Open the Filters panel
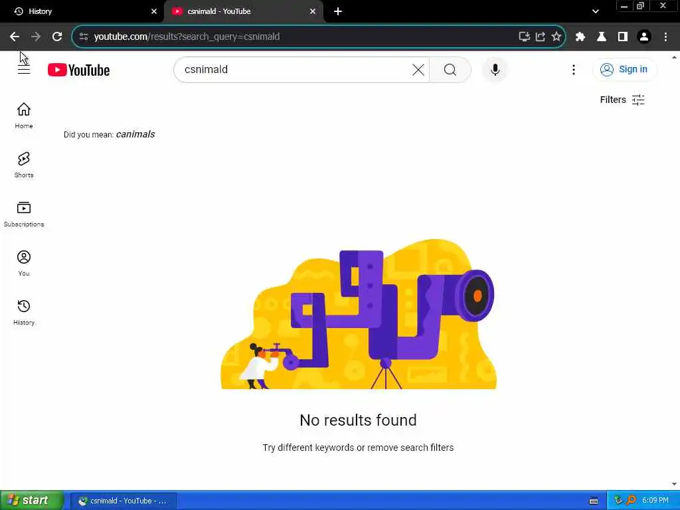This screenshot has width=680, height=510. click(x=622, y=100)
